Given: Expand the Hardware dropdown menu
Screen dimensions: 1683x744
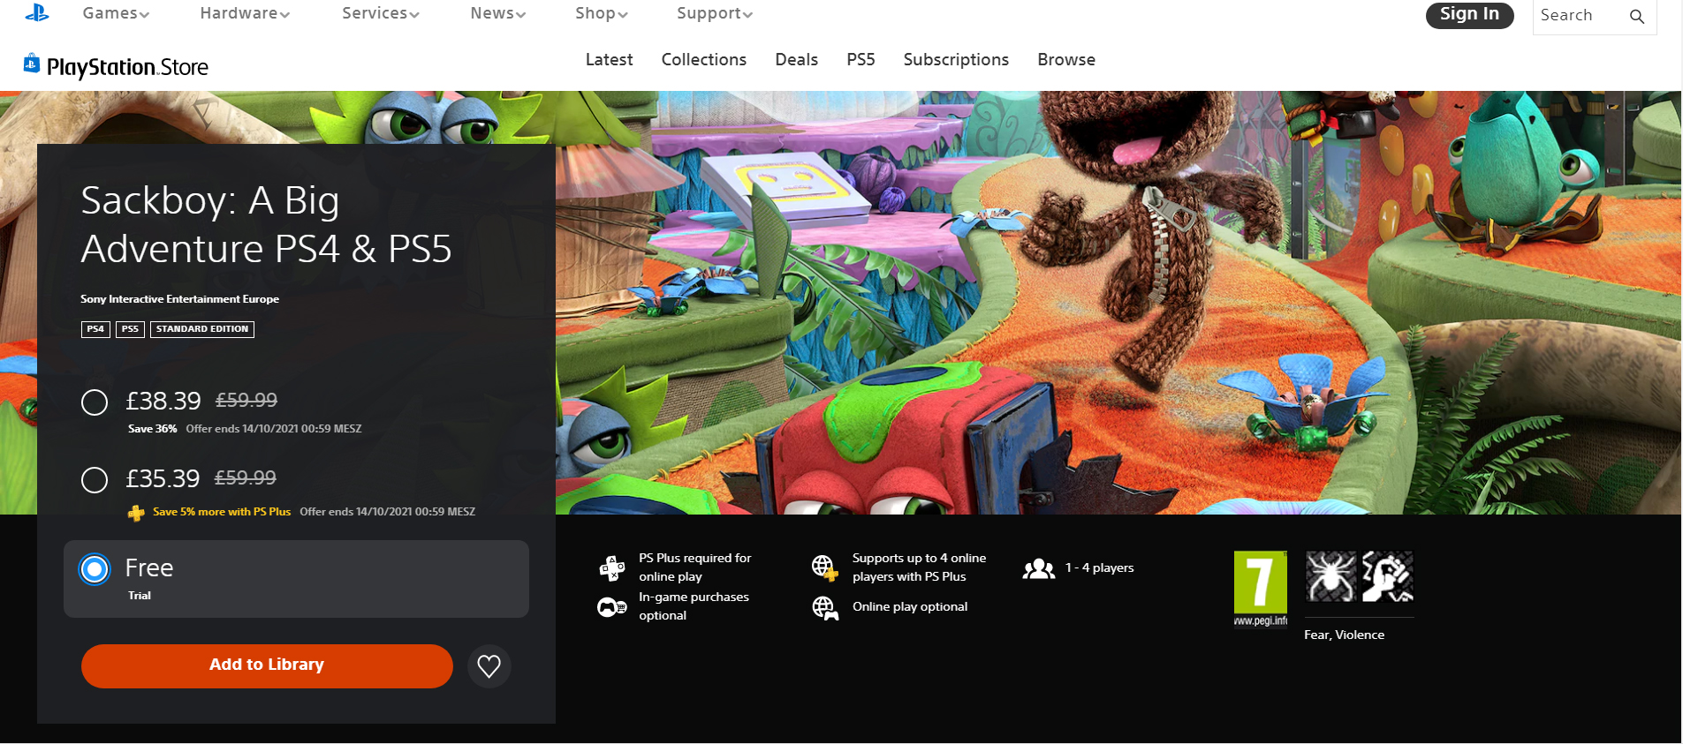Looking at the screenshot, I should (245, 13).
